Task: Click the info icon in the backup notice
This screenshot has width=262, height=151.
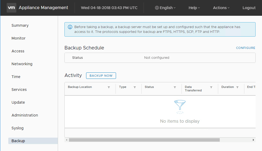Action: (x=70, y=27)
